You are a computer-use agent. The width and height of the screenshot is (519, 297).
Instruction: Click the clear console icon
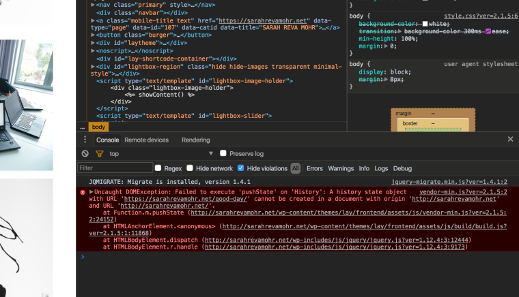click(85, 154)
